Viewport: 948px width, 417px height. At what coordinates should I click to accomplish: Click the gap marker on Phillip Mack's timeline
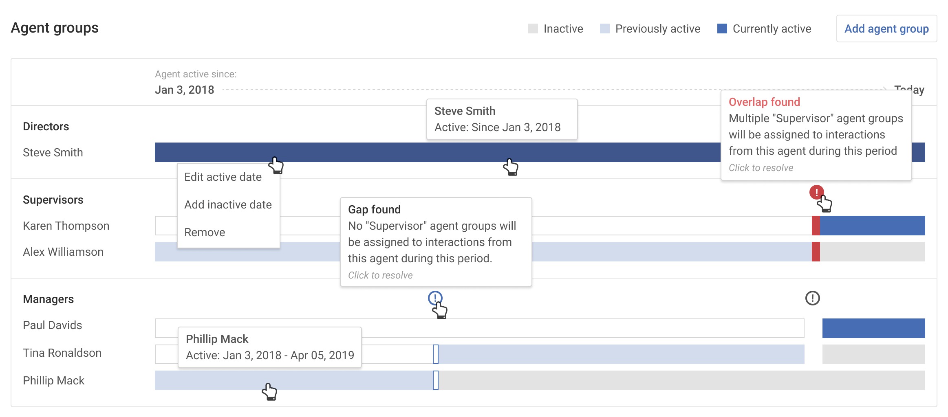(435, 380)
